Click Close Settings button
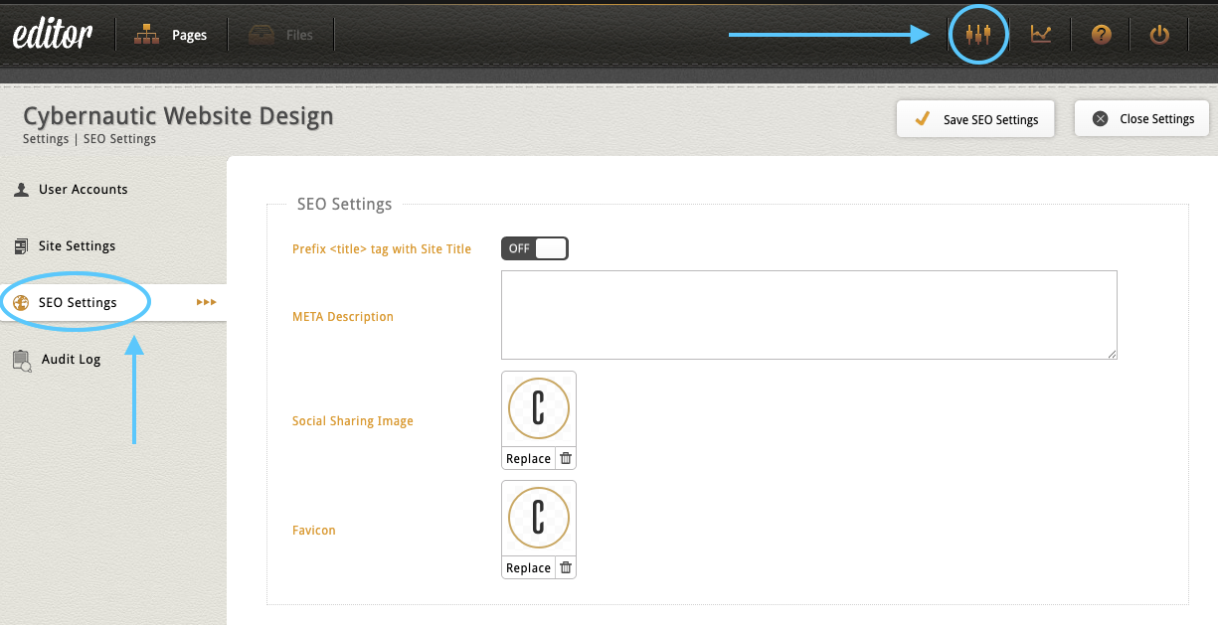The image size is (1218, 625). point(1141,118)
